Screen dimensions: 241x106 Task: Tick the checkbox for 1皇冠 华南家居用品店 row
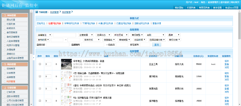pos(40,89)
